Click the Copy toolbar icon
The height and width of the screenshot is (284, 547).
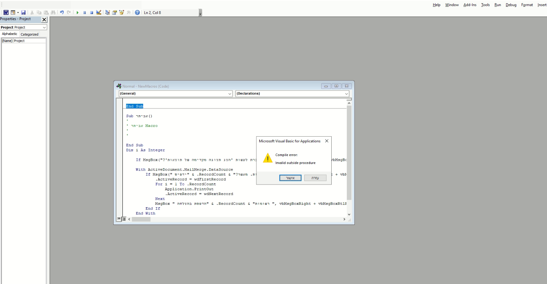(x=39, y=13)
